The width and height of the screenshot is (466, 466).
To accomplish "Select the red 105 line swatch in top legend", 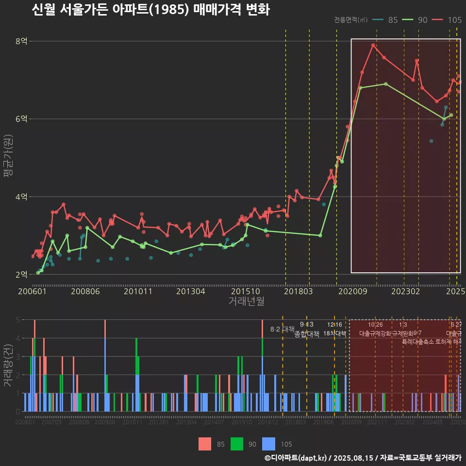I will (437, 20).
